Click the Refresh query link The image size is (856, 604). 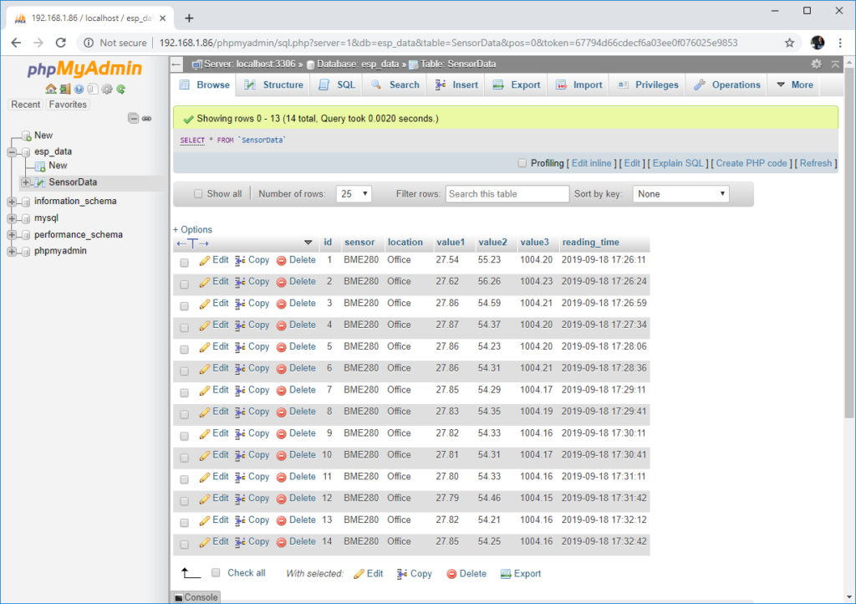(815, 163)
